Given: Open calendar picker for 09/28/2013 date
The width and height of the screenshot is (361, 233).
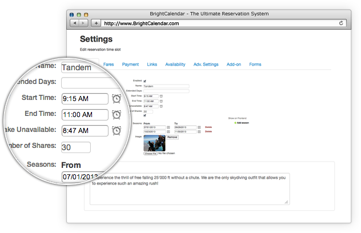Looking at the screenshot, I should pyautogui.click(x=199, y=127).
